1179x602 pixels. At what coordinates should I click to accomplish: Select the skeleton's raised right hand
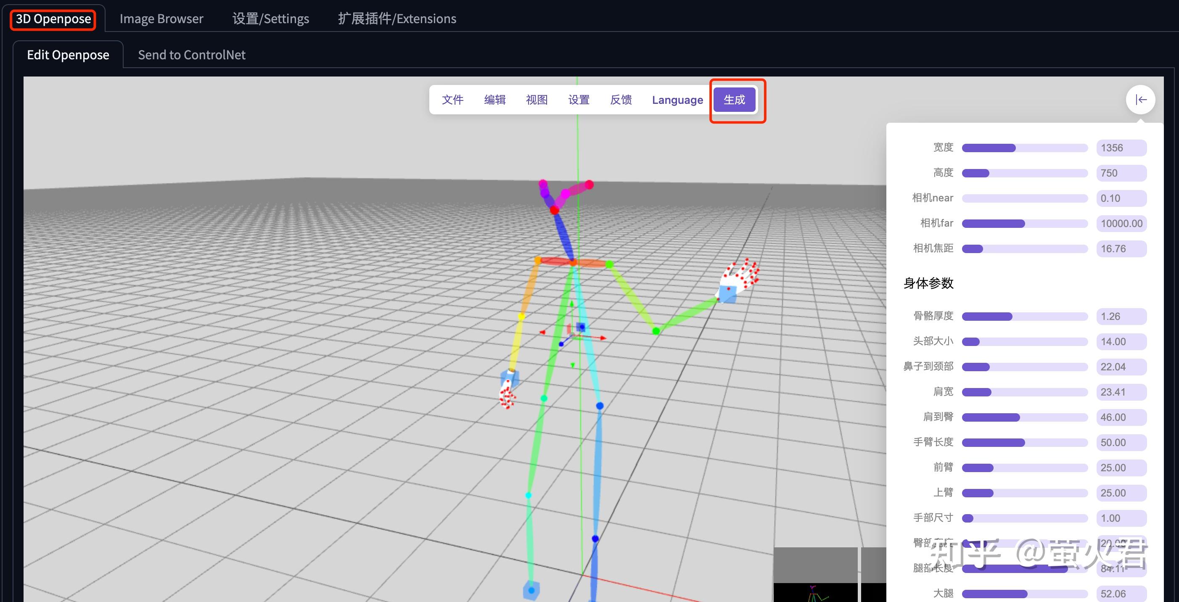(x=735, y=279)
